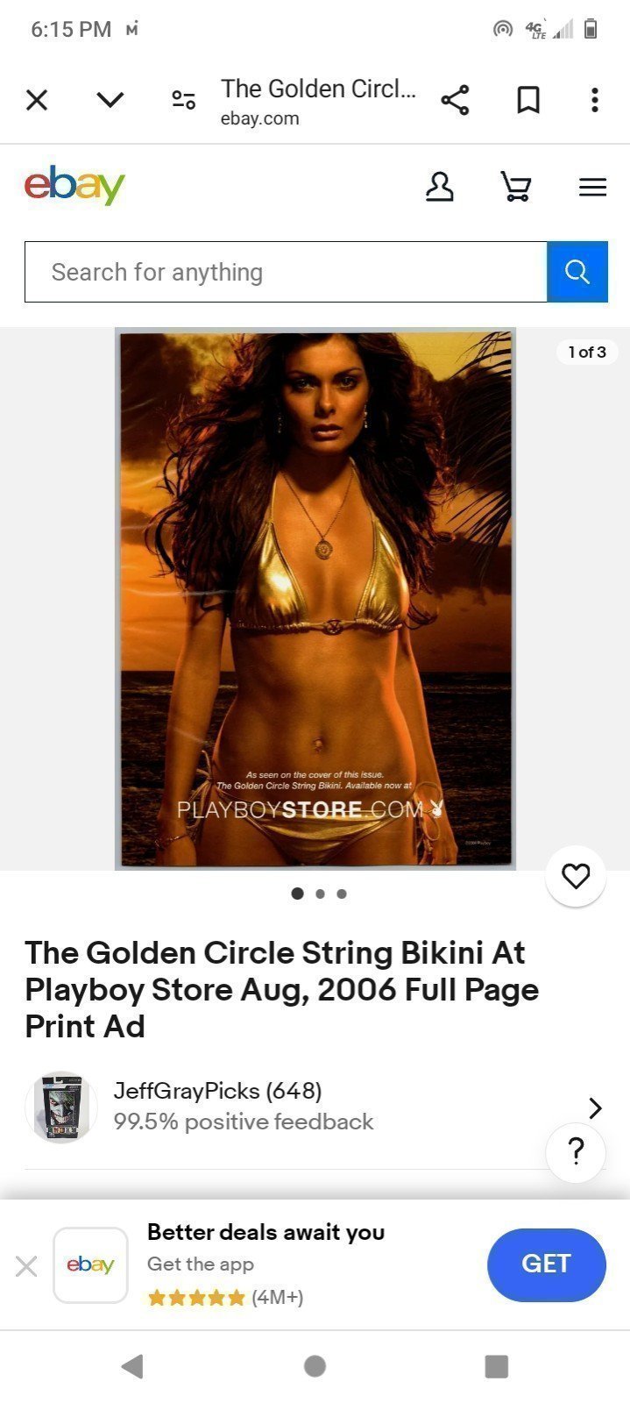Close the browser custom tab
This screenshot has width=630, height=1403.
click(x=37, y=100)
